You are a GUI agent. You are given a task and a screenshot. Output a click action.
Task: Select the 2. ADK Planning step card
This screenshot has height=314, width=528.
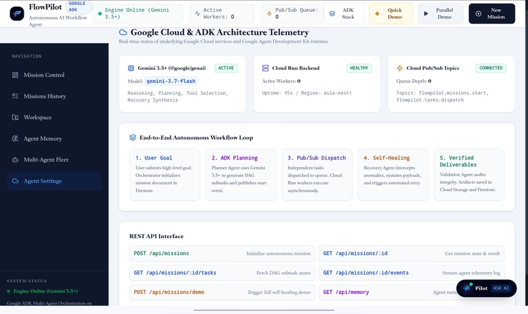[241, 175]
